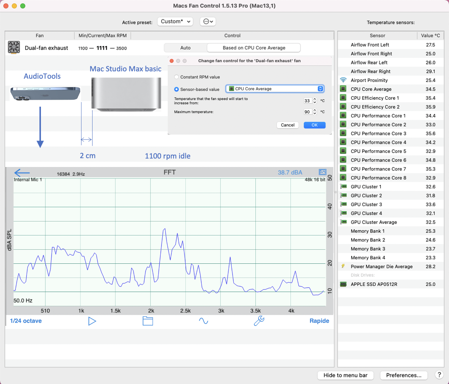Click the AudioTools back arrow icon

[x=22, y=173]
